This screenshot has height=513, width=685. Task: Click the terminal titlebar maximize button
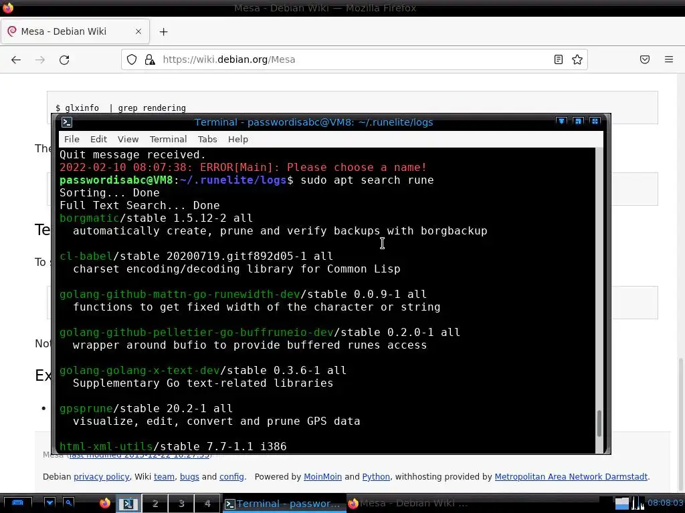click(x=595, y=122)
